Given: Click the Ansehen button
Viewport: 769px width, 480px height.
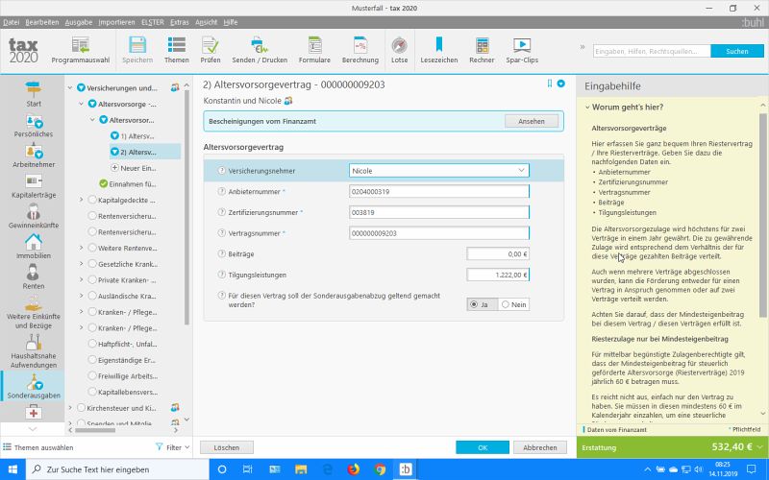Looking at the screenshot, I should (x=531, y=122).
